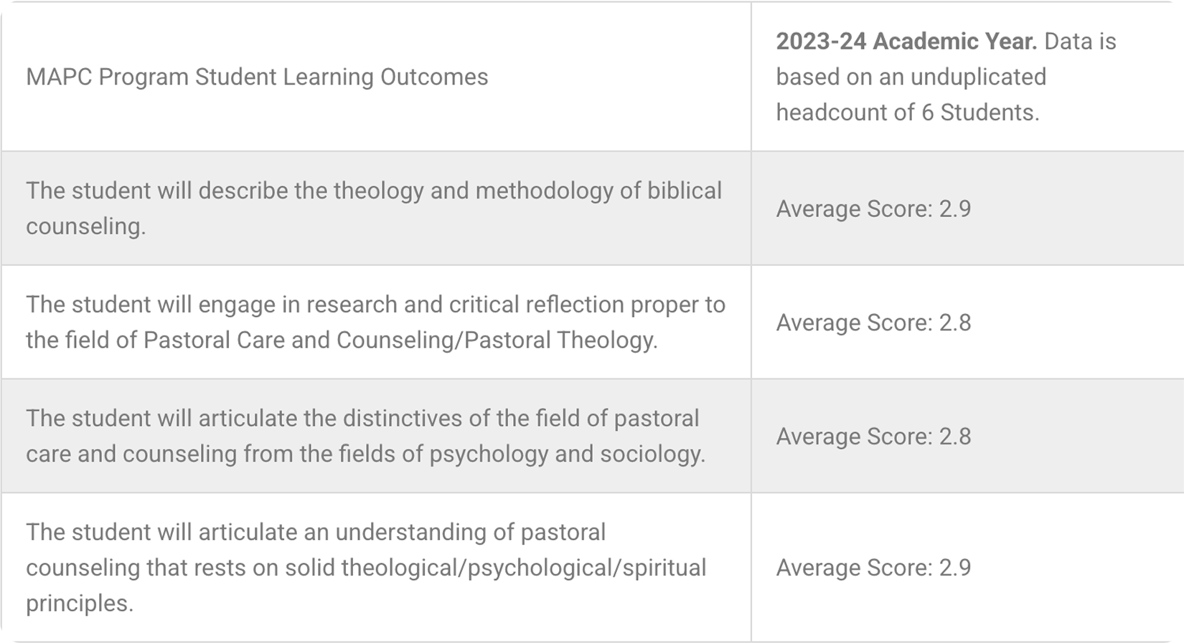Viewport: 1184px width, 643px height.
Task: Click Average Score in the biblical counseling row
Action: click(873, 209)
